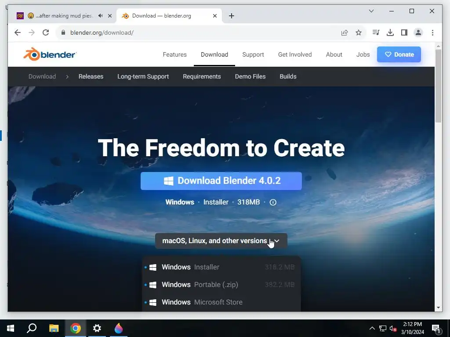View site information lock icon
Image resolution: width=450 pixels, height=337 pixels.
tap(63, 32)
